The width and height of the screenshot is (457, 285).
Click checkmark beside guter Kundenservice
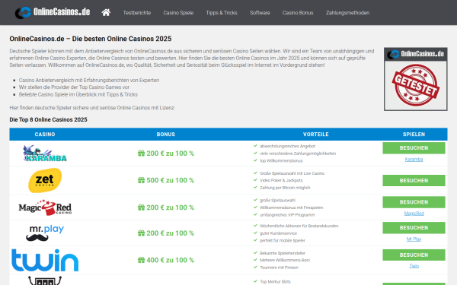pyautogui.click(x=255, y=233)
